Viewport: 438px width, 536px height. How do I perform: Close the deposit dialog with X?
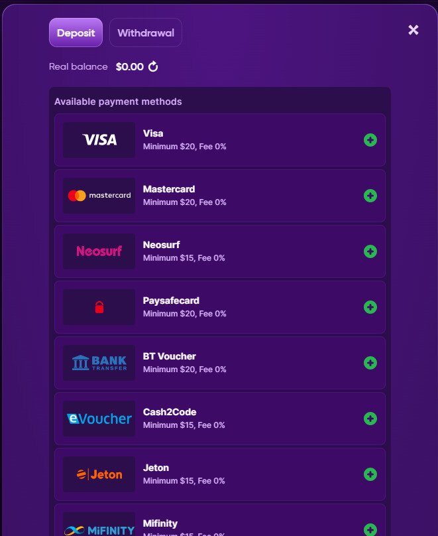coord(413,30)
